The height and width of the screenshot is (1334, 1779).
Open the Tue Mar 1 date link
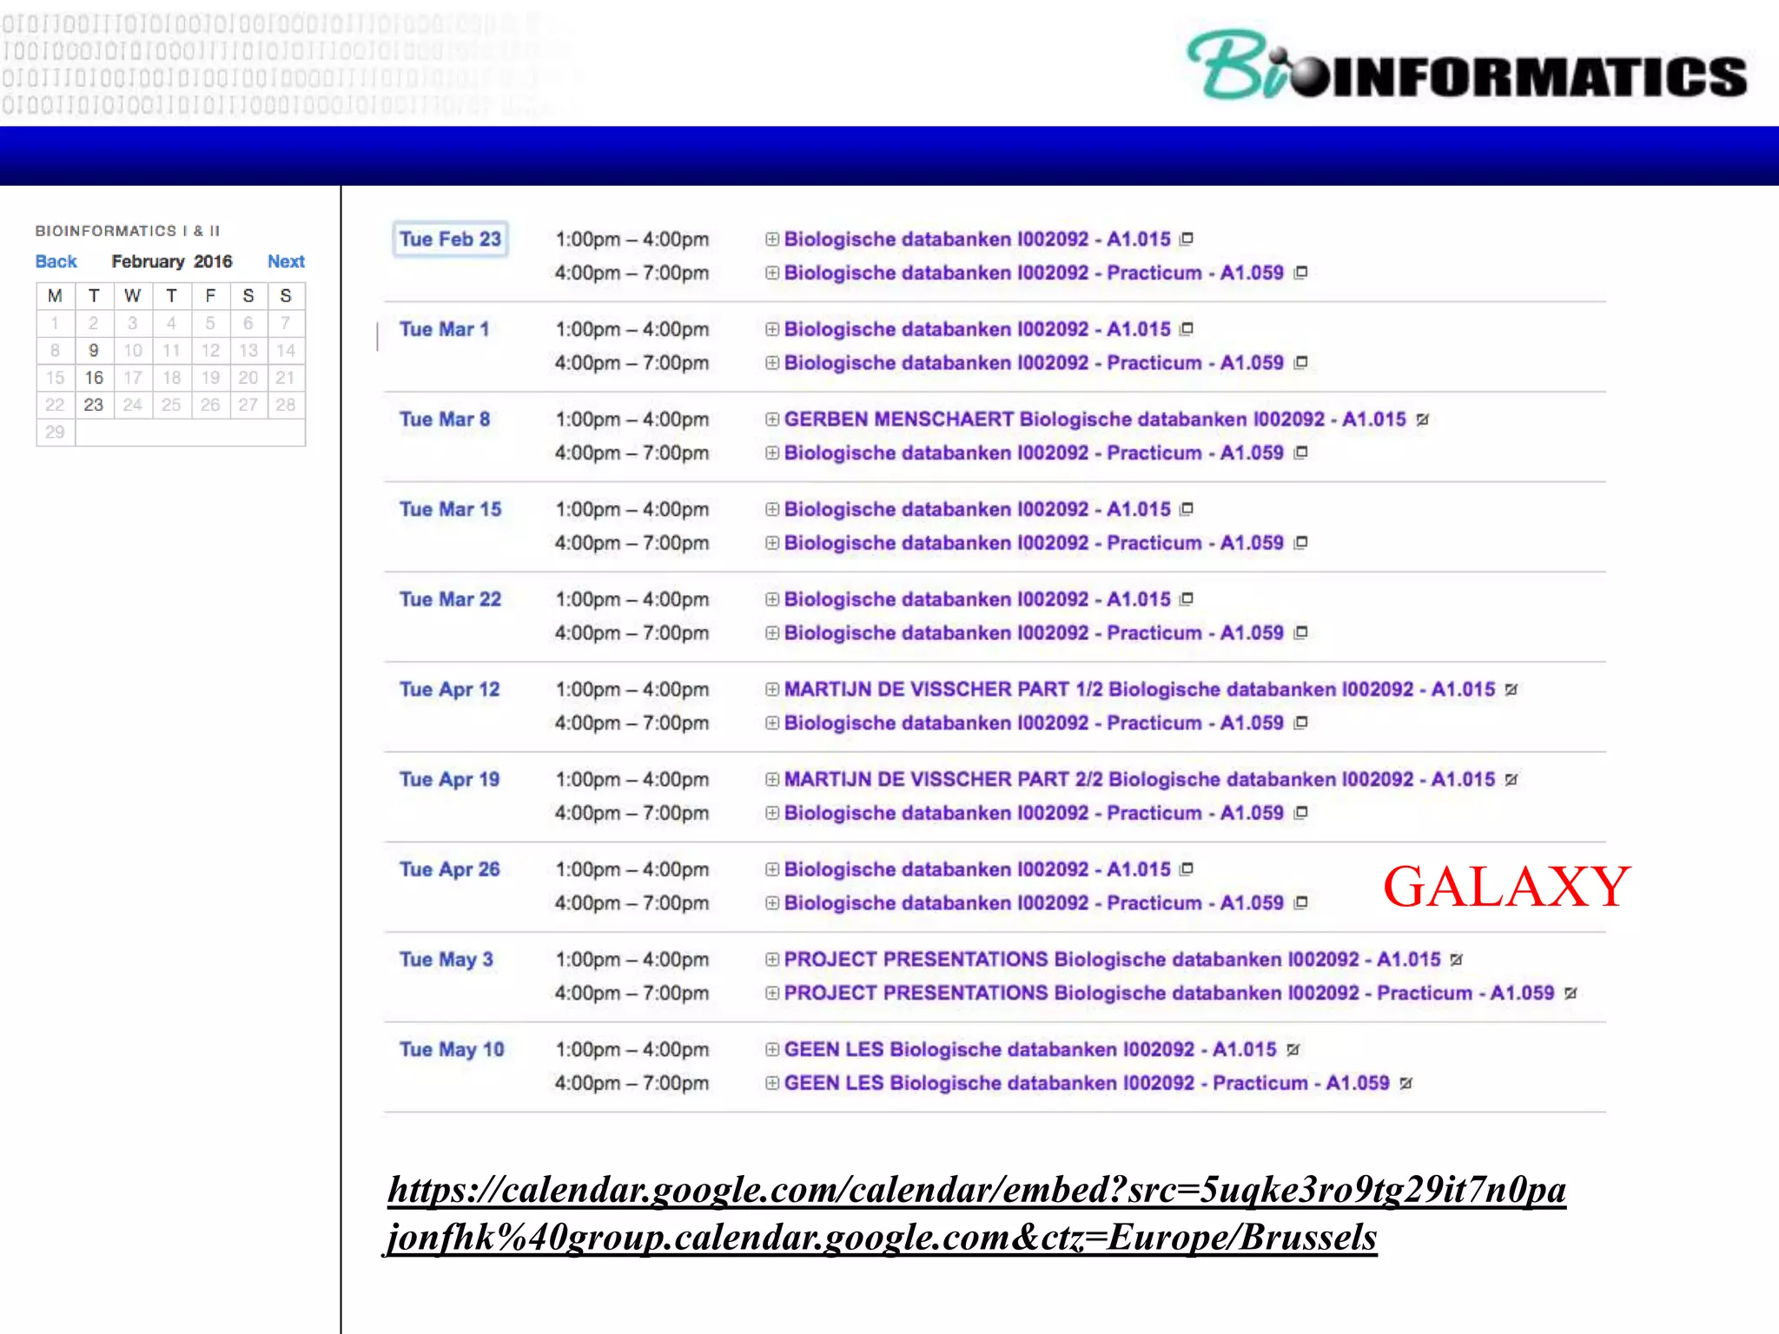coord(445,329)
